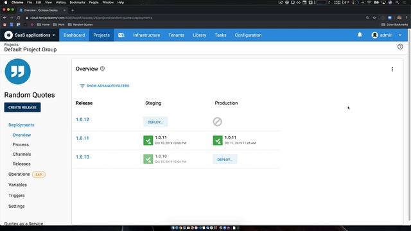The height and width of the screenshot is (231, 411).
Task: Click the Projects breadcrumb link
Action: coord(12,44)
